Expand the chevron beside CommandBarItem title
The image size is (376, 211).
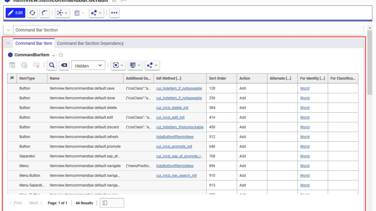pos(54,55)
